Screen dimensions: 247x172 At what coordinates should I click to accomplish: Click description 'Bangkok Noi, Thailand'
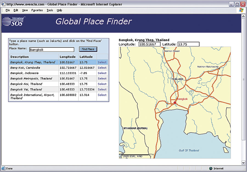(x=26, y=84)
